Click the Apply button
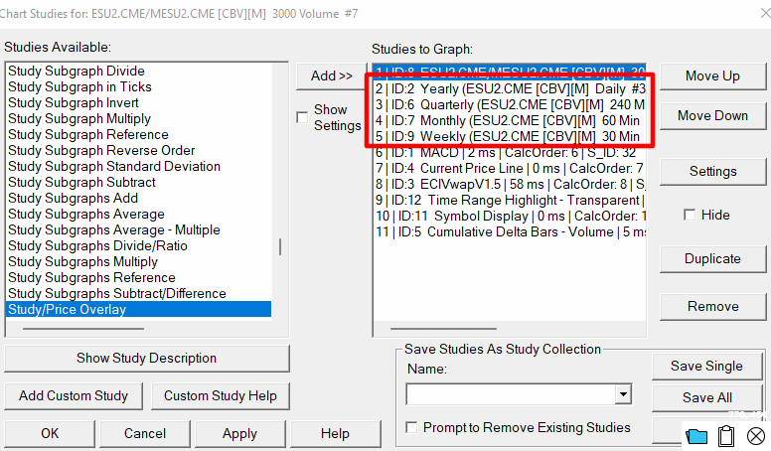 (240, 433)
